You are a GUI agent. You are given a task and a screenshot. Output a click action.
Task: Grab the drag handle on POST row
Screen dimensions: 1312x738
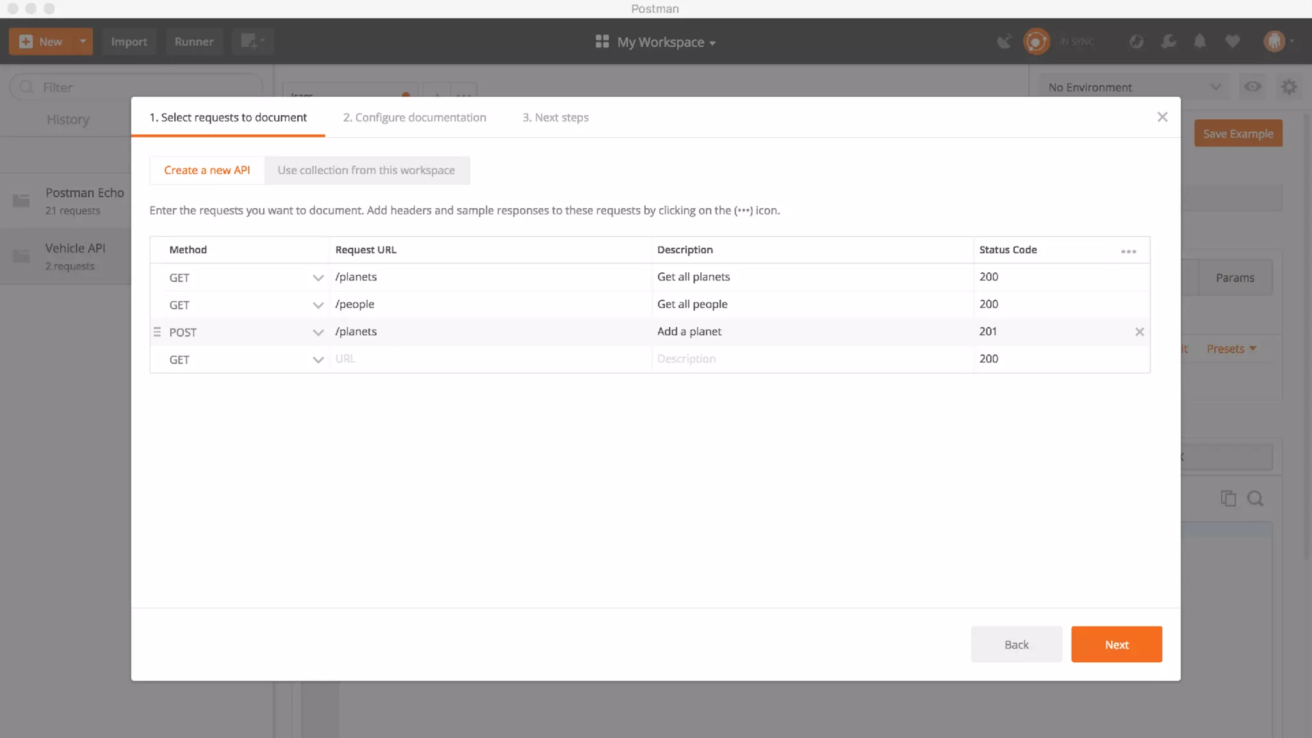coord(157,332)
